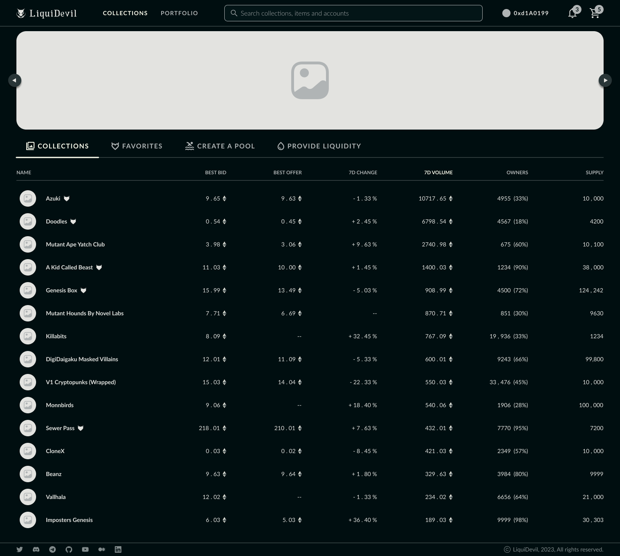
Task: Sort by 7D VOLUME column
Action: click(438, 173)
